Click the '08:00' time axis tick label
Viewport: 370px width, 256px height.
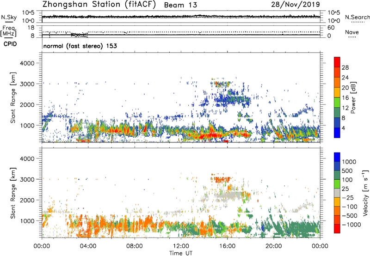click(x=135, y=246)
